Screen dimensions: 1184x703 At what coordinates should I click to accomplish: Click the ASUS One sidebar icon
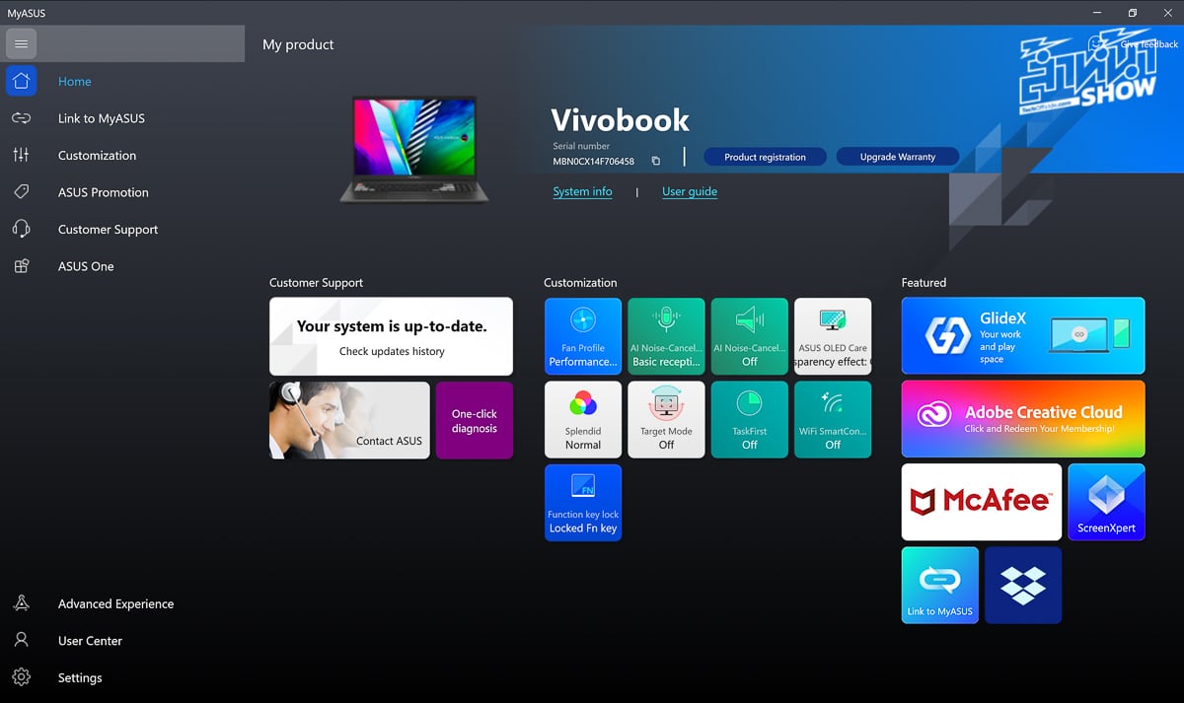[21, 266]
